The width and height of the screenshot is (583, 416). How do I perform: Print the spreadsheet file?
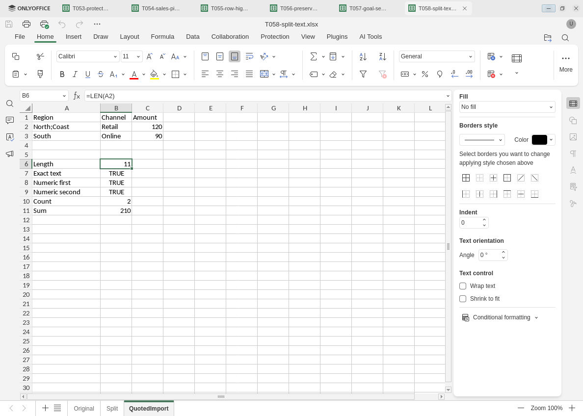tap(26, 24)
